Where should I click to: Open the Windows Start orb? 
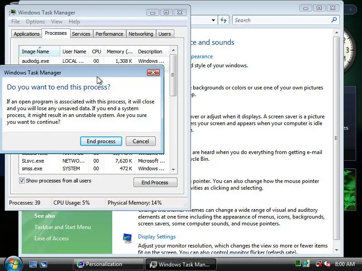point(13,264)
